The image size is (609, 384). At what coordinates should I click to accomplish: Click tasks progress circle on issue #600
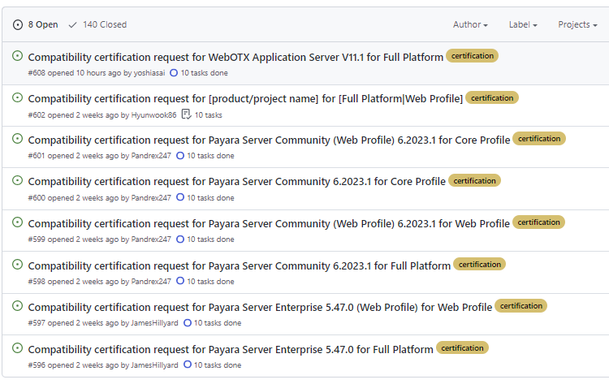pyautogui.click(x=180, y=197)
